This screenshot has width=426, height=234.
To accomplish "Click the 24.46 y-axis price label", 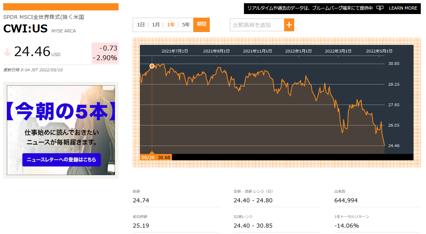I will point(394,146).
